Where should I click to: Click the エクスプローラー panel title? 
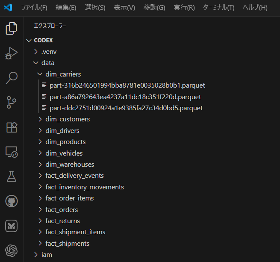(x=50, y=26)
